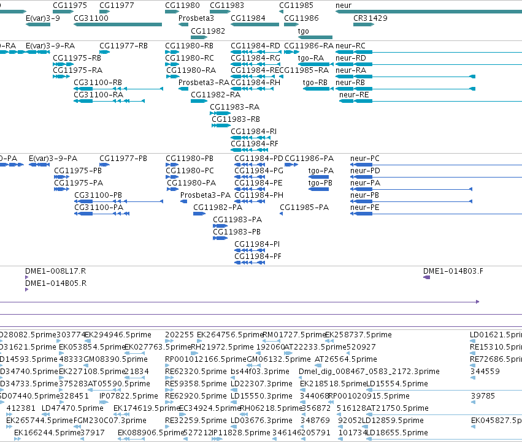Image resolution: width=522 pixels, height=442 pixels.
Task: Select transcript CG11983-RB
Action: pyautogui.click(x=236, y=119)
